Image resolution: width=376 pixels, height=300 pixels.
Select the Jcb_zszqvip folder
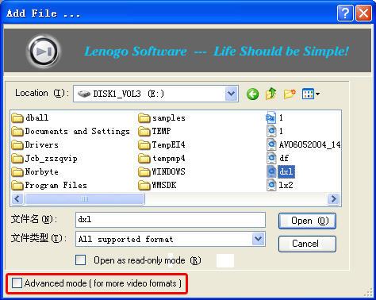(44, 159)
